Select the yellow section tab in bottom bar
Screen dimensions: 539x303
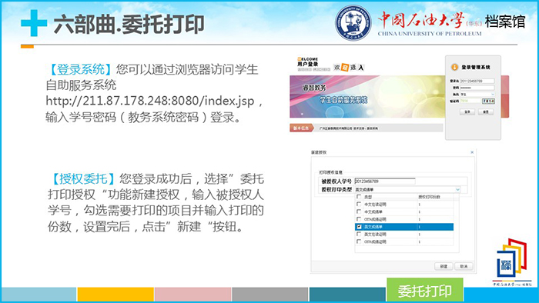click(x=115, y=295)
